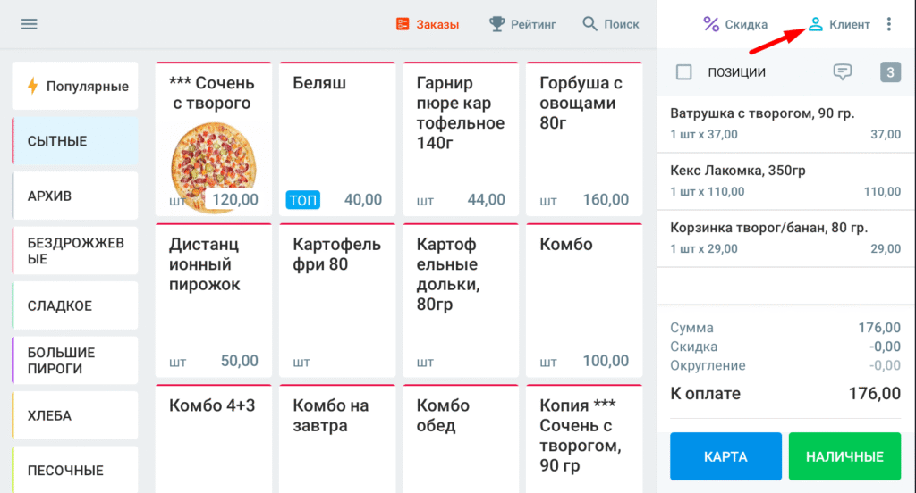Toggle the positions select-all checkbox
This screenshot has height=493, width=916.
pyautogui.click(x=684, y=72)
